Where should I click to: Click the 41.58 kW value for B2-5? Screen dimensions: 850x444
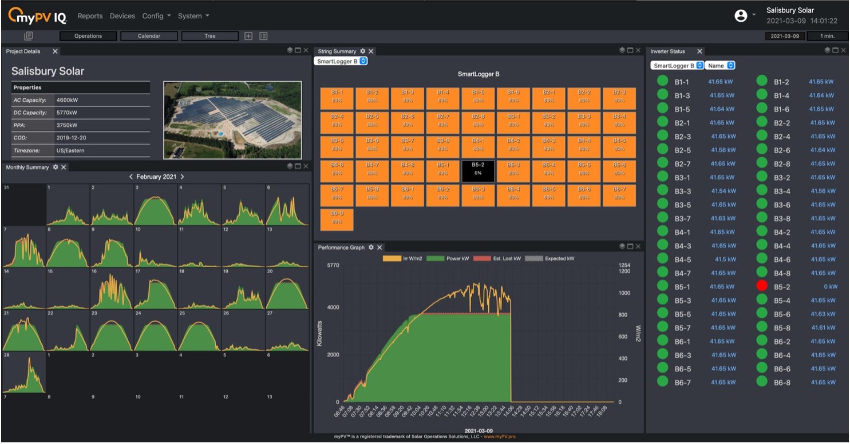pos(724,150)
